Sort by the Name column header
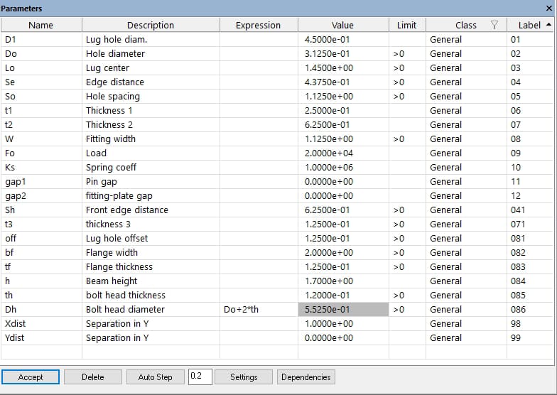The image size is (557, 395). [40, 25]
